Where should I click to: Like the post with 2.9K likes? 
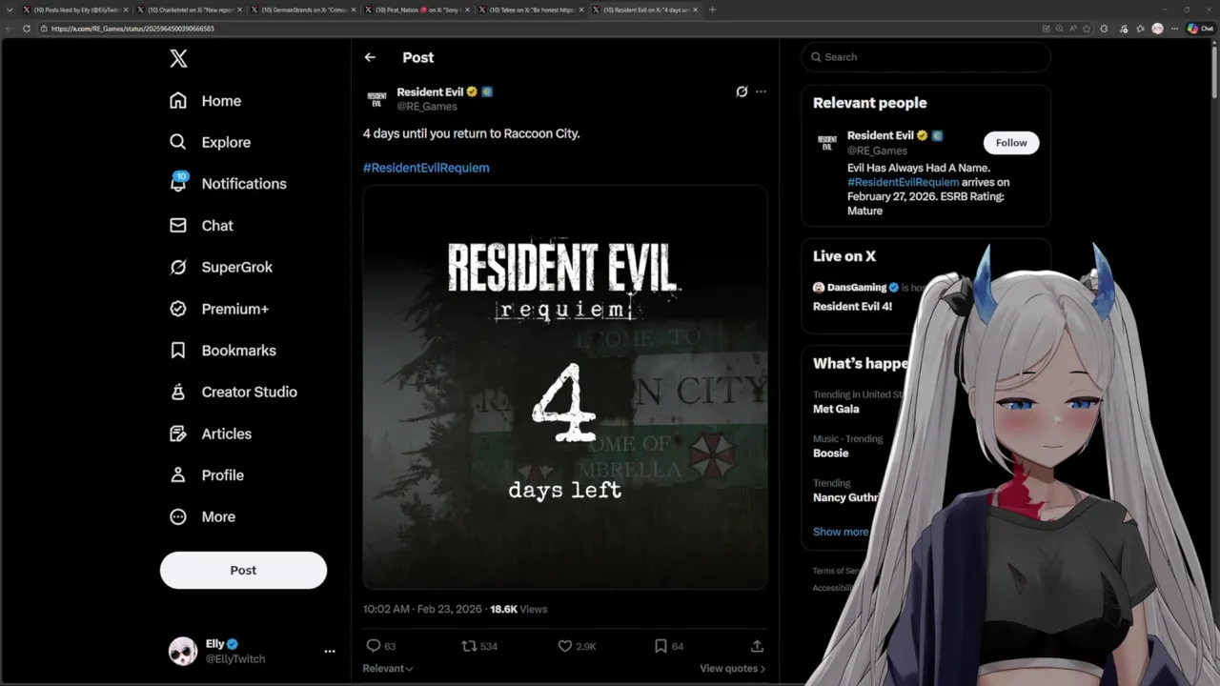tap(565, 646)
